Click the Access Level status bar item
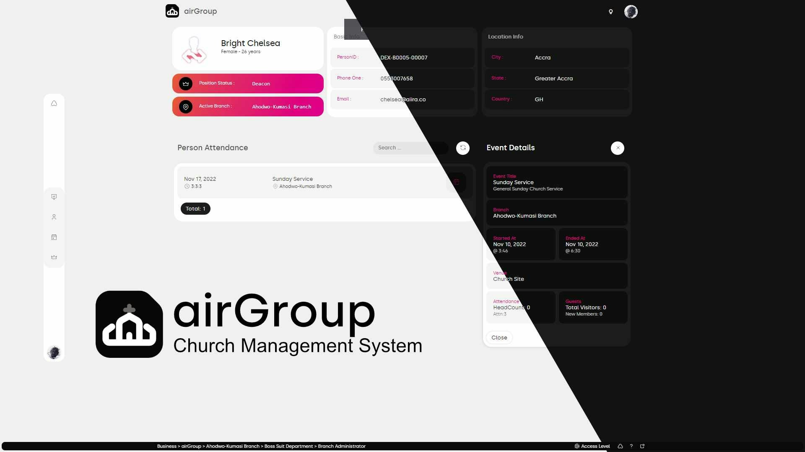This screenshot has width=805, height=452. pos(592,446)
